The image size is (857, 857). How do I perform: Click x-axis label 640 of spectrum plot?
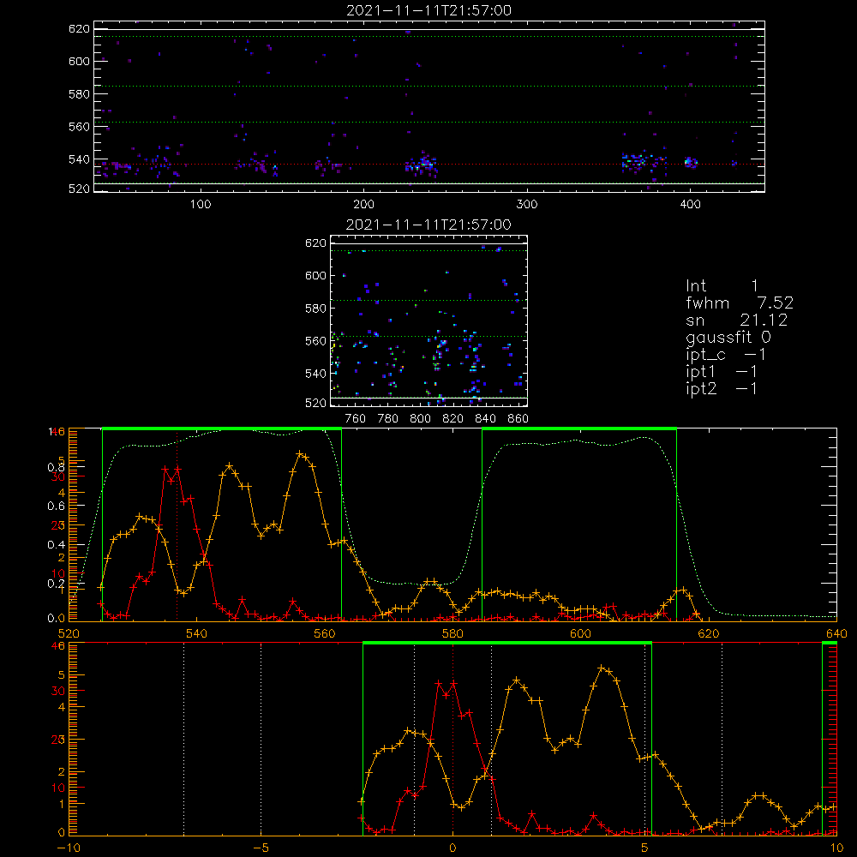point(836,633)
